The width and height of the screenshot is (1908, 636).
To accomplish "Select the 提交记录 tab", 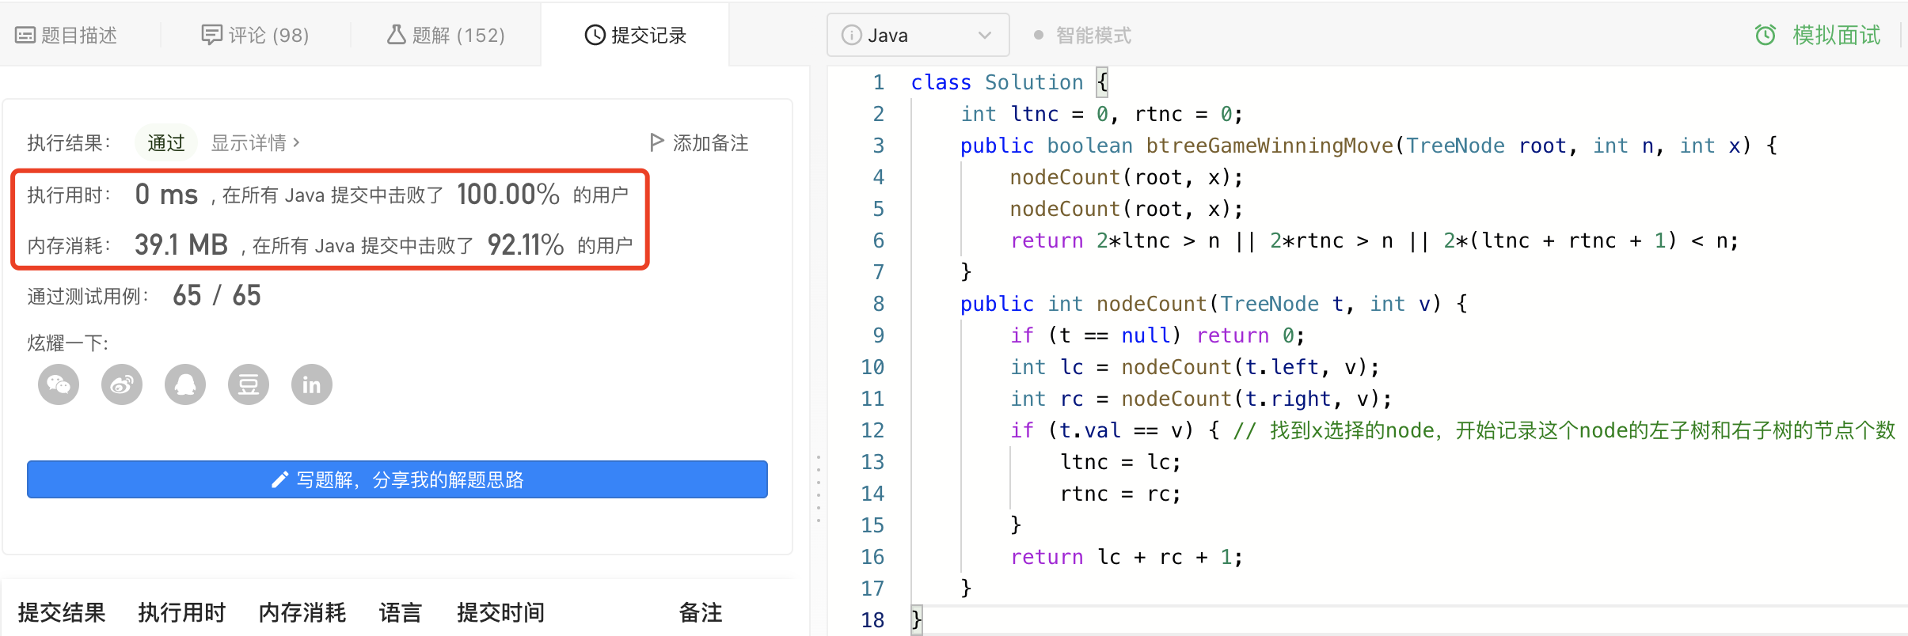I will click(x=635, y=36).
